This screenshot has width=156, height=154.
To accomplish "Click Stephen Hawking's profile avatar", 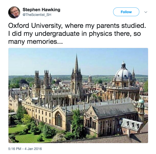I will point(14,12).
